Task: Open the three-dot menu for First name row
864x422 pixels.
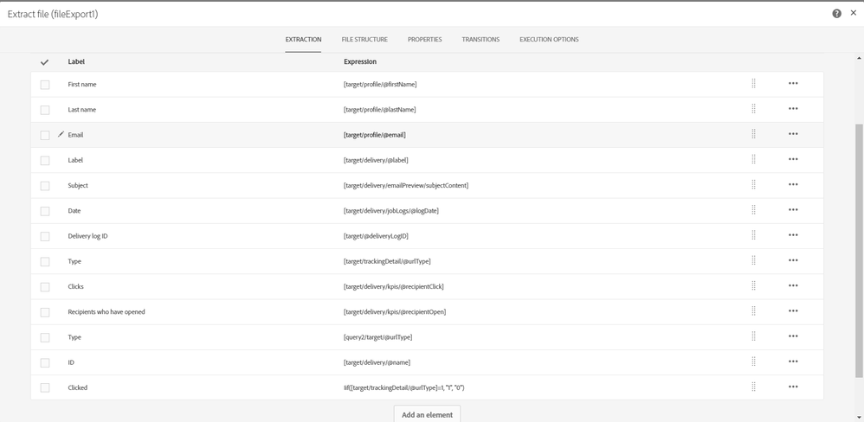Action: pyautogui.click(x=793, y=84)
